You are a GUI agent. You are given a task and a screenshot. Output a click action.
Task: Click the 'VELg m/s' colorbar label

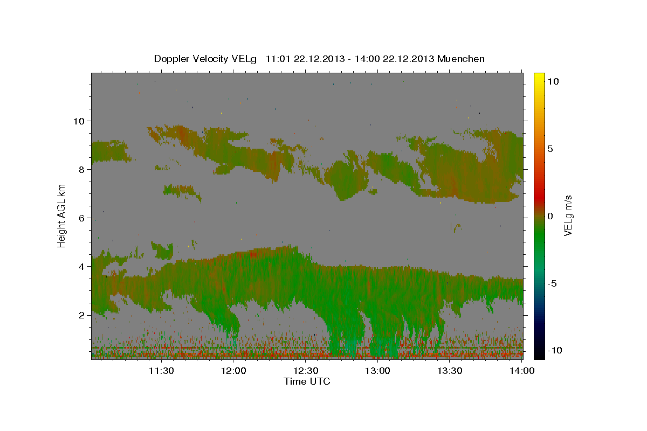click(x=568, y=215)
